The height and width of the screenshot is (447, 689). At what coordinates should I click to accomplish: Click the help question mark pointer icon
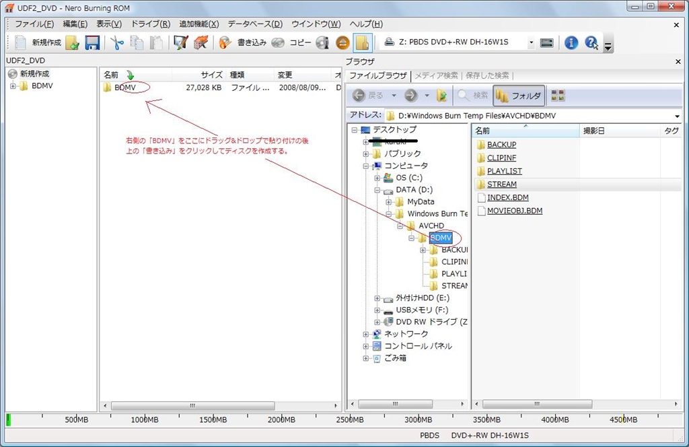point(591,42)
